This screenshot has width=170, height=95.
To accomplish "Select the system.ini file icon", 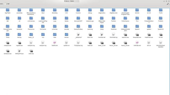I will [x=66, y=43].
